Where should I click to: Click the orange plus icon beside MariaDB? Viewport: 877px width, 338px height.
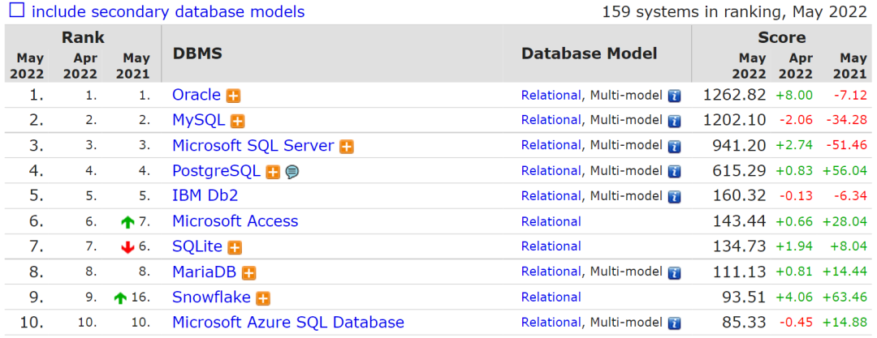[249, 273]
